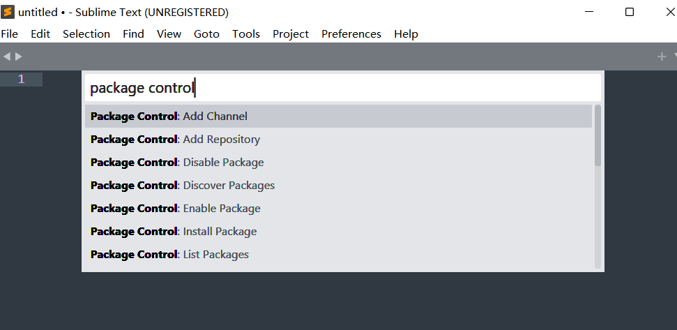The width and height of the screenshot is (677, 330).
Task: Click the right tab navigation arrow
Action: [x=19, y=57]
